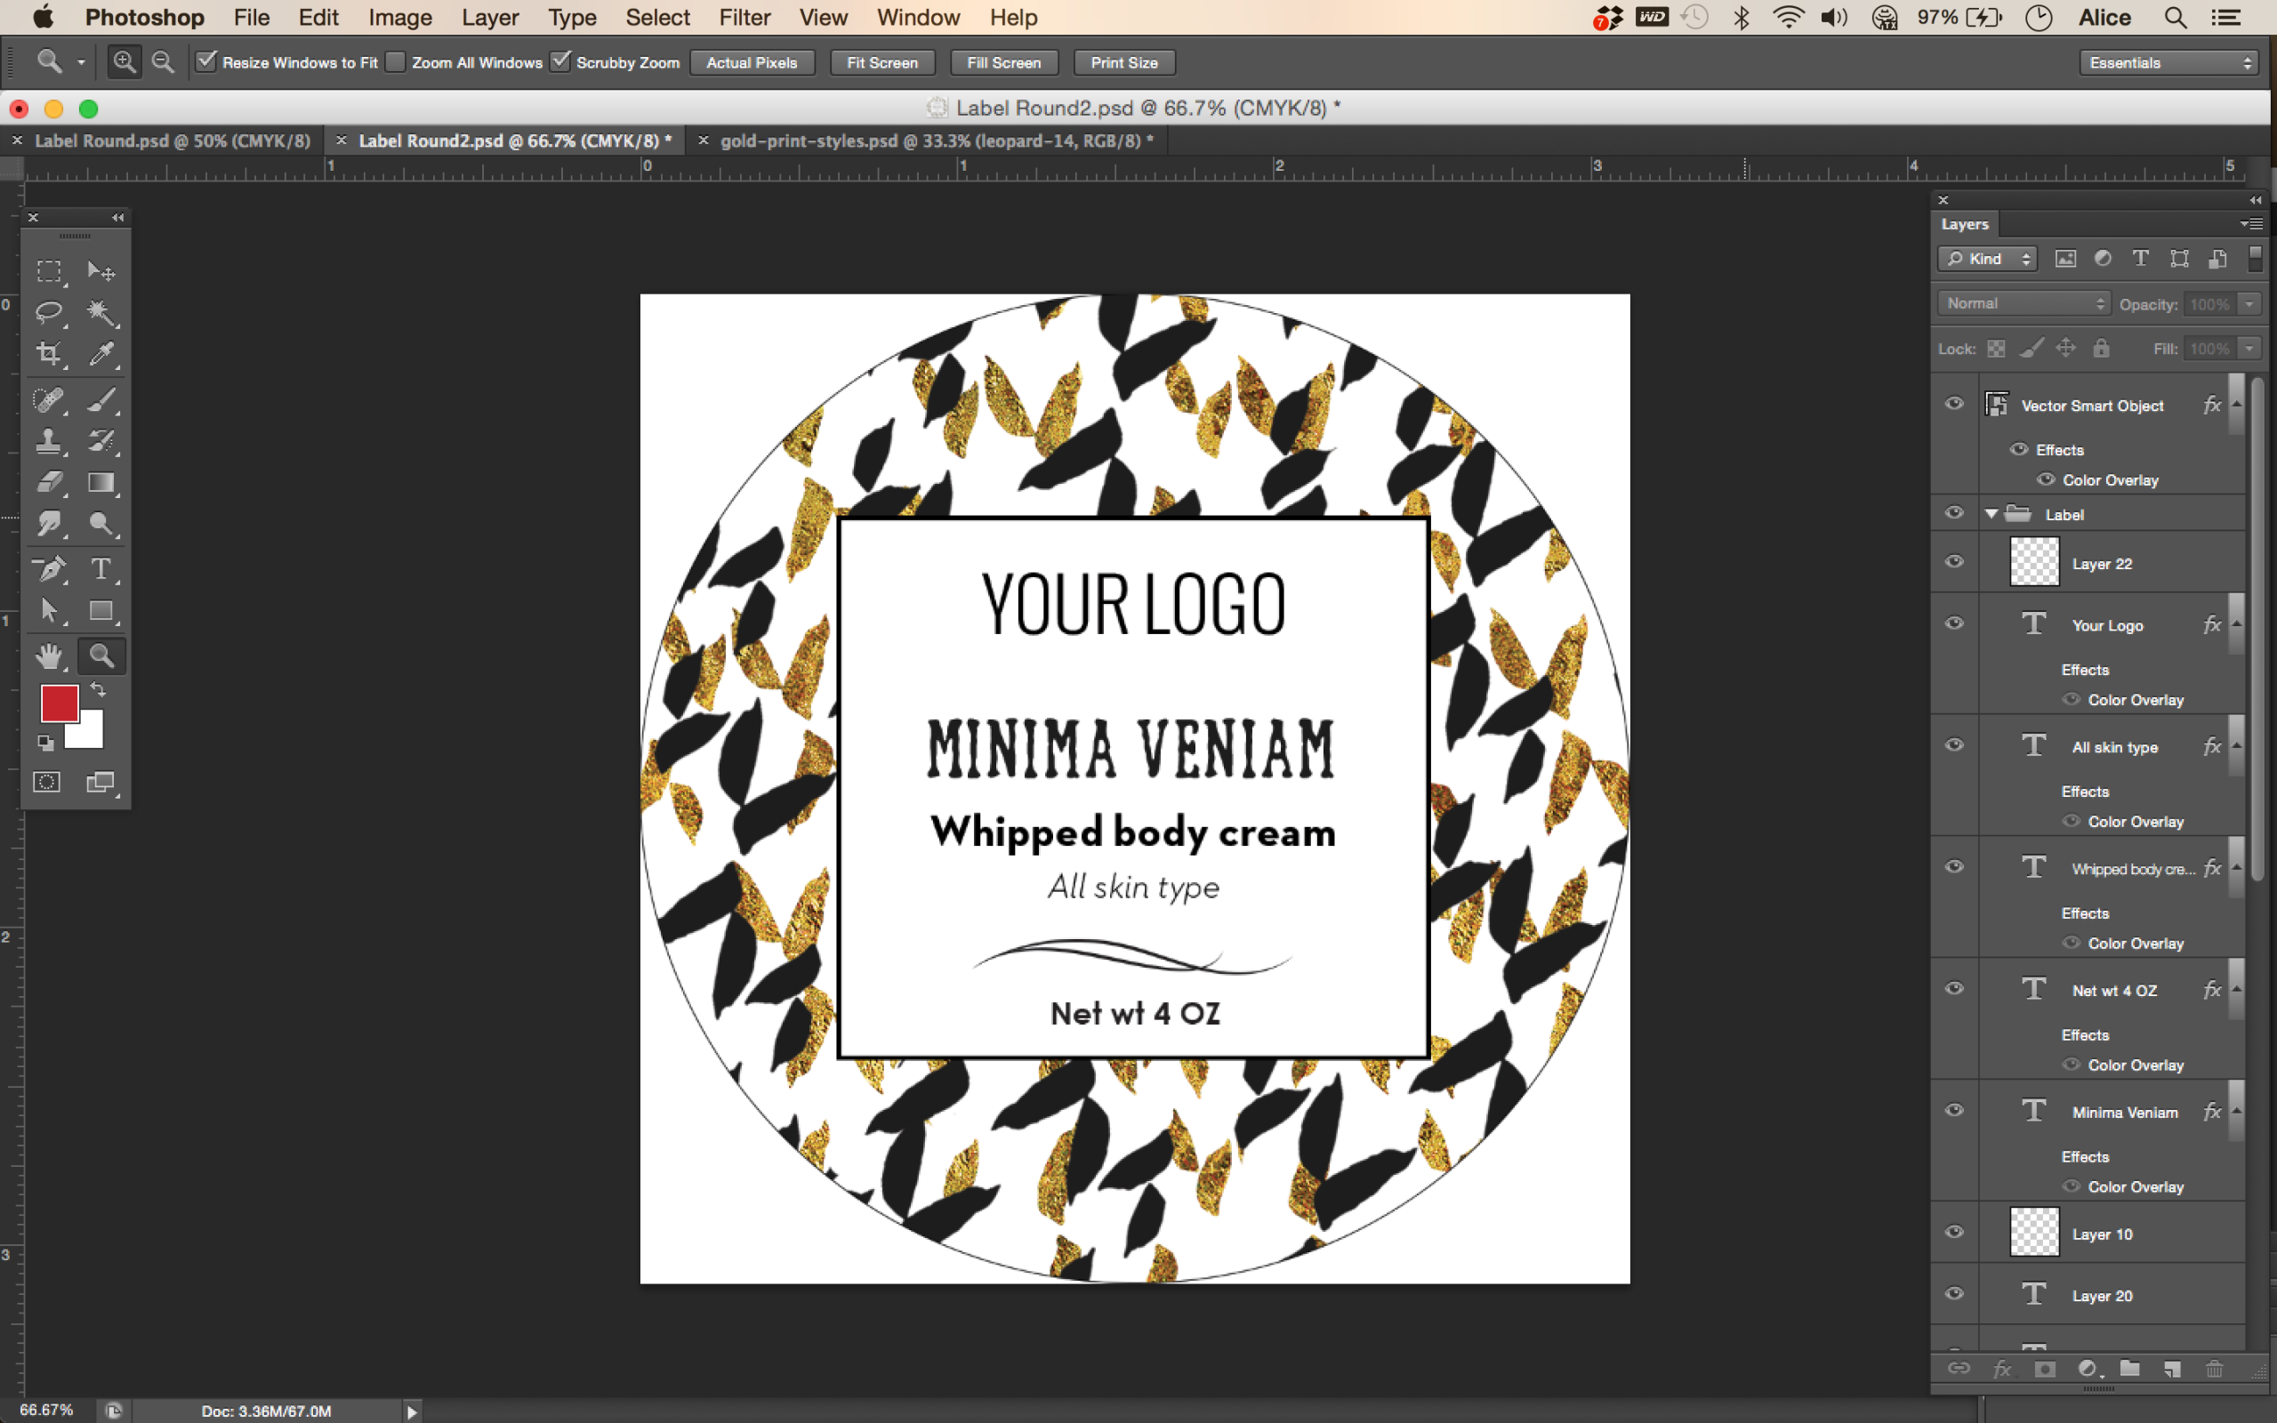The width and height of the screenshot is (2277, 1423).
Task: Click the delete layer trash icon
Action: point(2214,1369)
